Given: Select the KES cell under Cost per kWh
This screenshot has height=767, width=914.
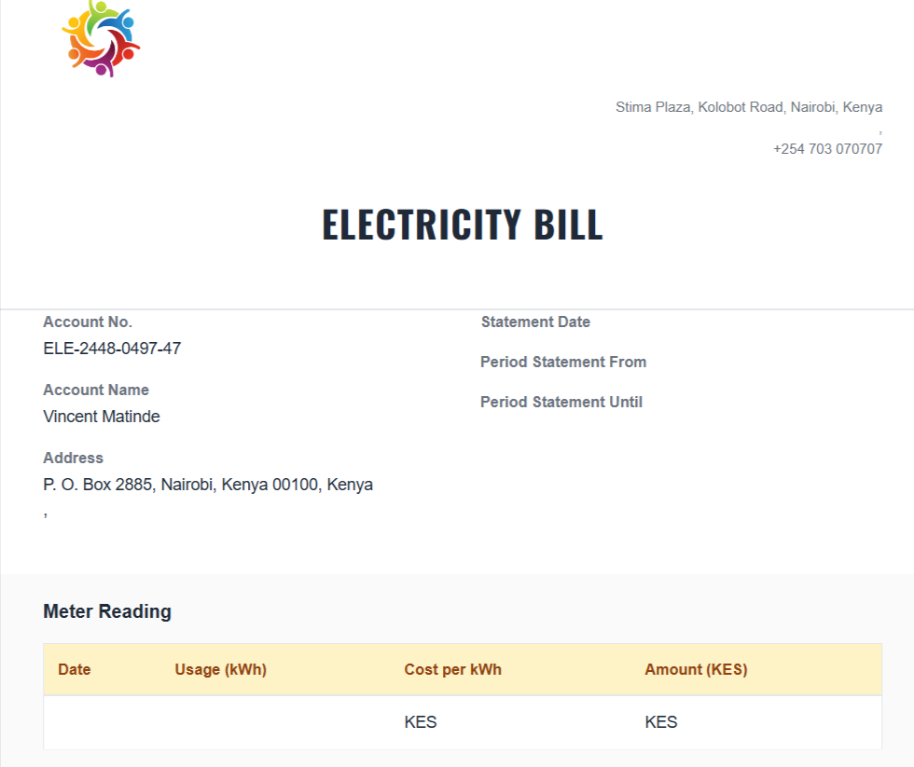Looking at the screenshot, I should pos(421,722).
